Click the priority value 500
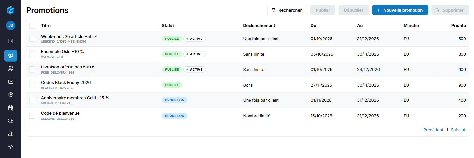474x158 pixels. tap(462, 39)
